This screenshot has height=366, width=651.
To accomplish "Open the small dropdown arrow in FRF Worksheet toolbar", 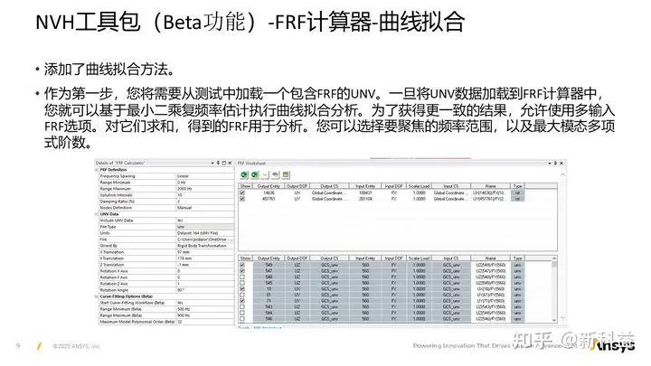I will [x=265, y=174].
